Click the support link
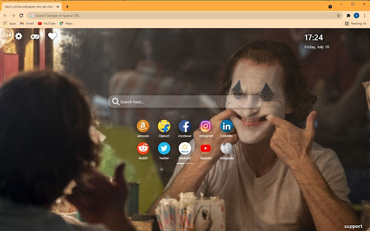The height and width of the screenshot is (231, 370). pyautogui.click(x=353, y=226)
